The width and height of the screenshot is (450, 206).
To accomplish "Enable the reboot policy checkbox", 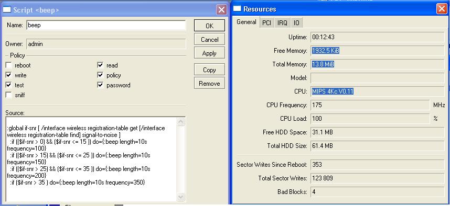I will coord(9,65).
